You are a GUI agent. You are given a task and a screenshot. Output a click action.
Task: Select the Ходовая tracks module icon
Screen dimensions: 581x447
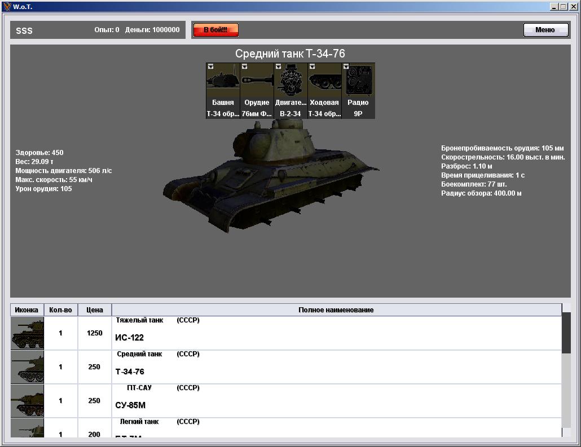coord(324,79)
